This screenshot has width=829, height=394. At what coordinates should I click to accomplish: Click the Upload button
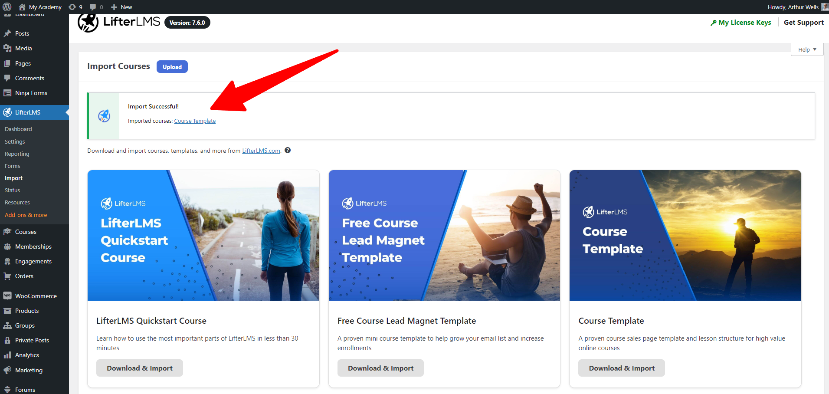tap(172, 66)
